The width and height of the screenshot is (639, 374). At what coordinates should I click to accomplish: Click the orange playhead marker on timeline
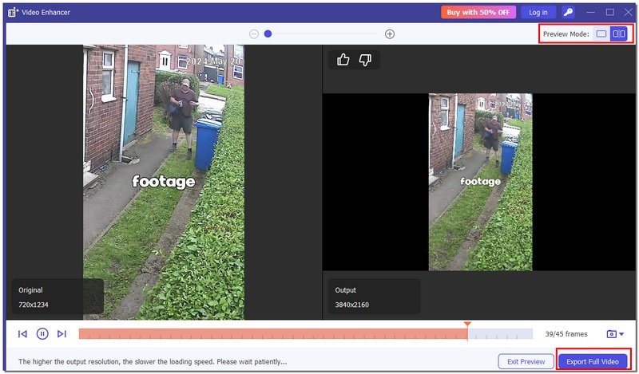(x=467, y=326)
